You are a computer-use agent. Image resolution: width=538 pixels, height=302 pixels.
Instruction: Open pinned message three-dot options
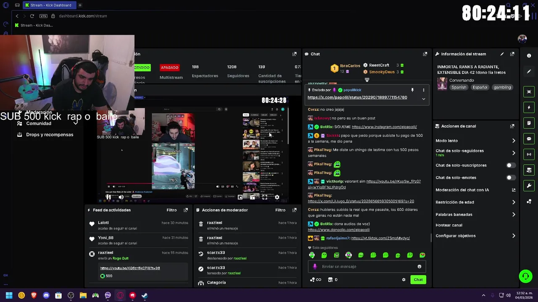423,90
